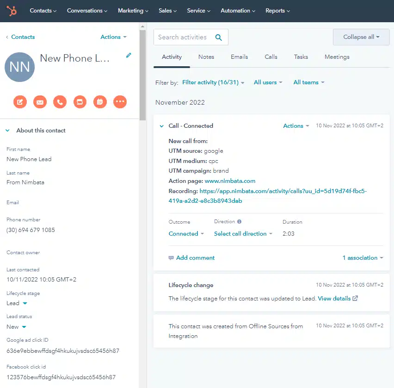This screenshot has height=388, width=394.
Task: Click the First name value New Phone Lead
Action: (x=29, y=159)
